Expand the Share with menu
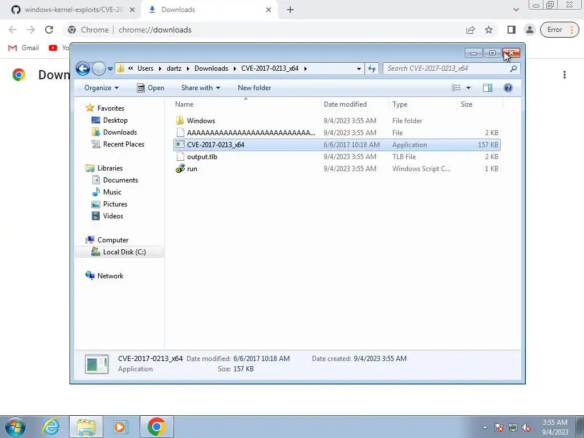The width and height of the screenshot is (584, 438). (x=200, y=88)
